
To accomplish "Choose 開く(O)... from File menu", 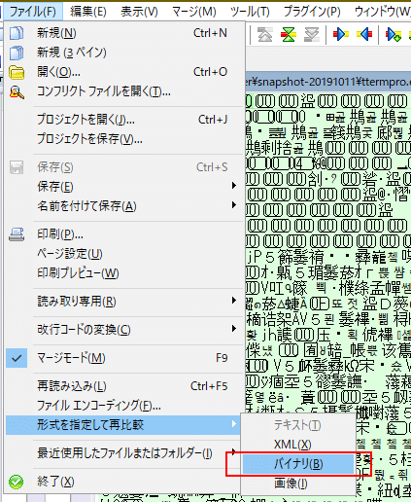I will 124,72.
